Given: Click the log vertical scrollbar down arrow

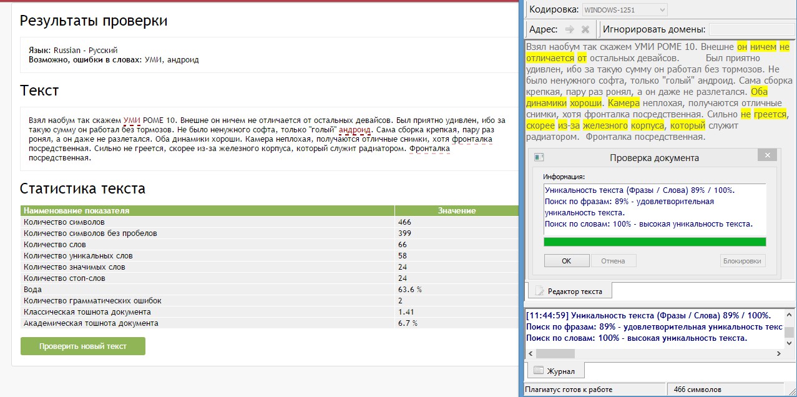Looking at the screenshot, I should click(x=790, y=344).
